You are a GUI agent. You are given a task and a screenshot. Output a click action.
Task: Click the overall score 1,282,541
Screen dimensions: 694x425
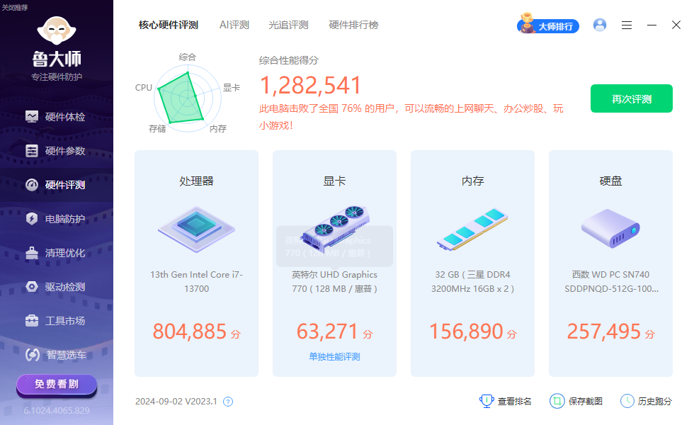310,86
